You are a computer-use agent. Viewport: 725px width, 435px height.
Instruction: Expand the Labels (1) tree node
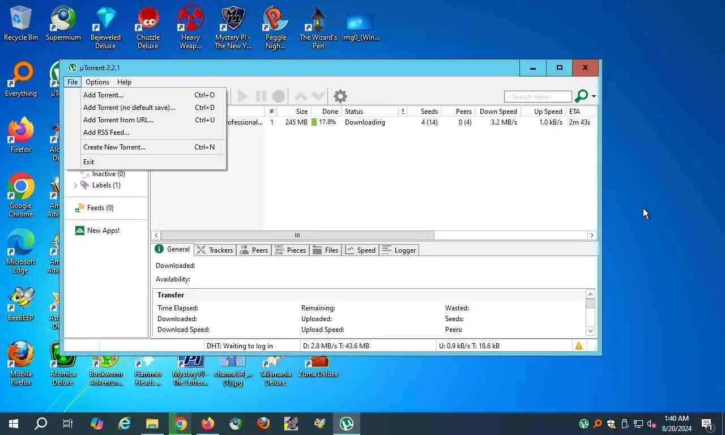coord(75,185)
